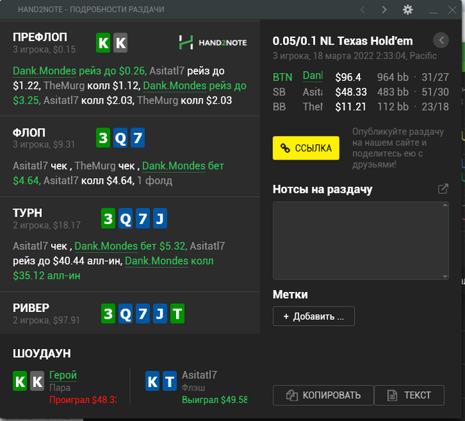The height and width of the screenshot is (421, 465).
Task: Click 483 bb stack depth
Action: pyautogui.click(x=393, y=92)
